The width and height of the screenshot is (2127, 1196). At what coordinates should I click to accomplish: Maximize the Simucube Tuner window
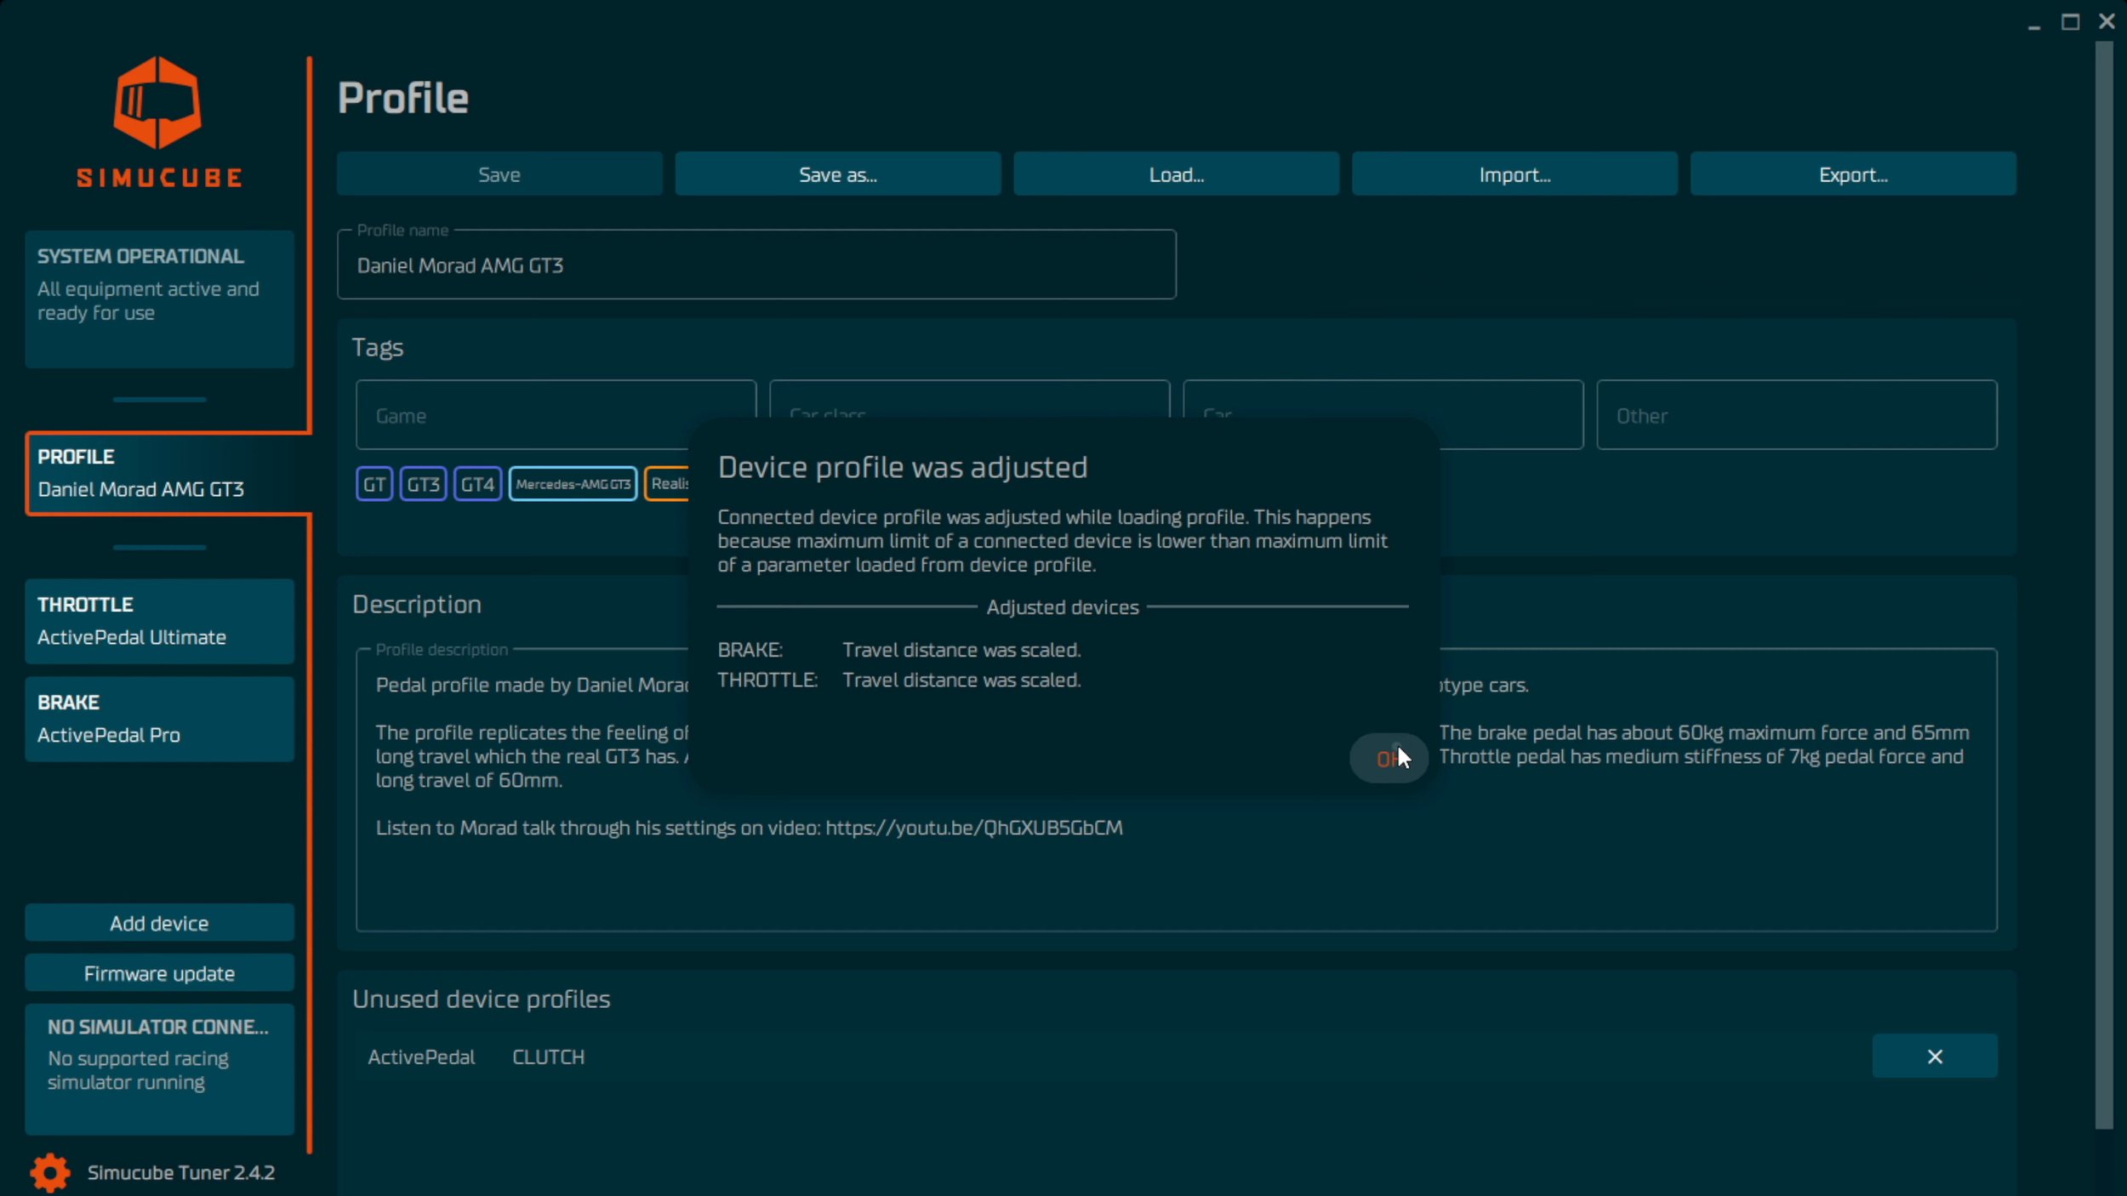pyautogui.click(x=2071, y=21)
